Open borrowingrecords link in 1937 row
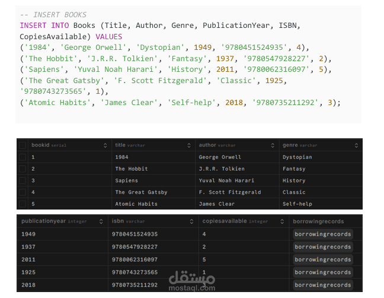The height and width of the screenshot is (298, 384). pos(323,247)
